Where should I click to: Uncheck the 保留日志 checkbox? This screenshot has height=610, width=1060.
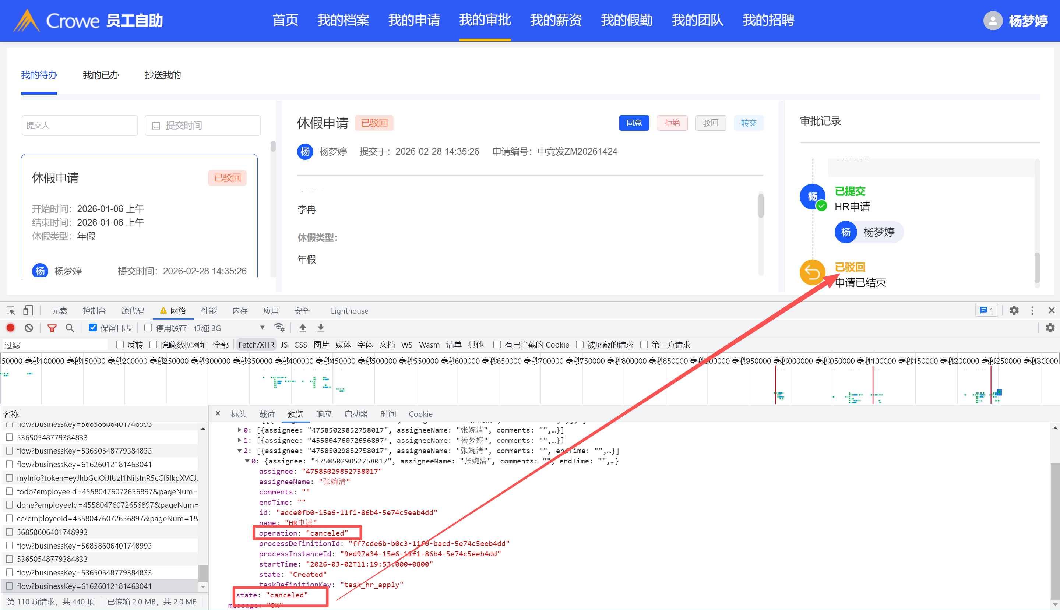[93, 328]
